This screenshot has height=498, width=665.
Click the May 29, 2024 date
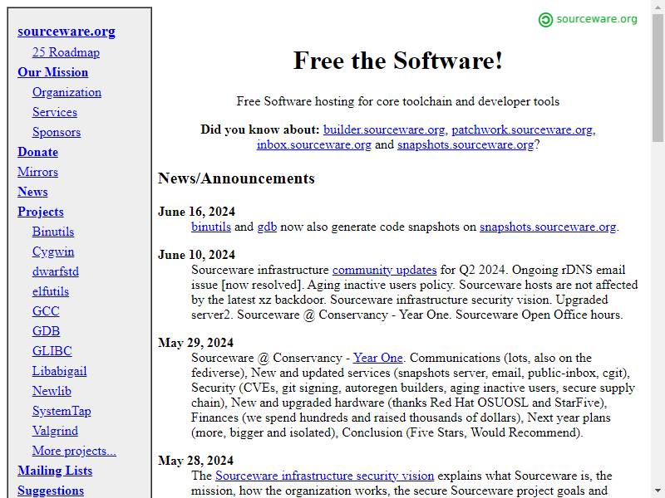pyautogui.click(x=195, y=343)
